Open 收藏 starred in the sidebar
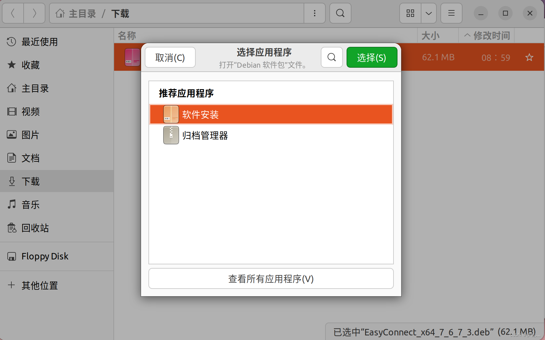This screenshot has width=545, height=340. pyautogui.click(x=57, y=65)
